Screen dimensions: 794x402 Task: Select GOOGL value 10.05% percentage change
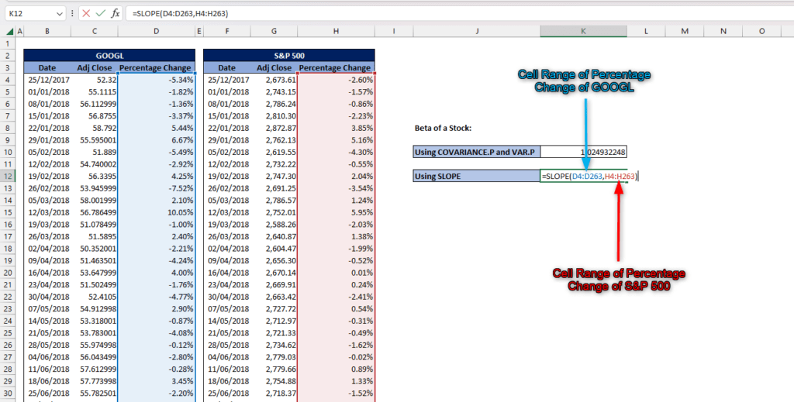156,212
